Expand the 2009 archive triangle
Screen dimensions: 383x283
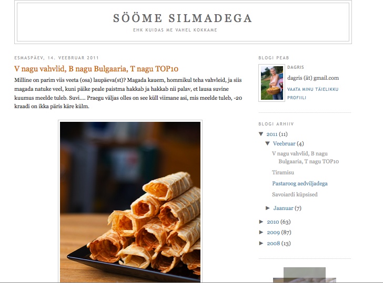(x=261, y=232)
